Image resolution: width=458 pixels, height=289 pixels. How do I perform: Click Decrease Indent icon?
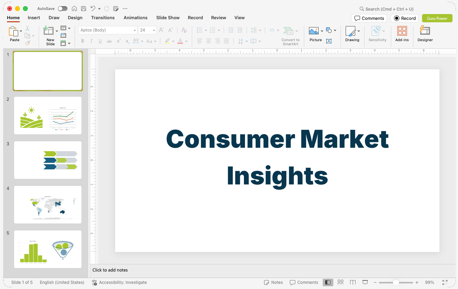tap(231, 30)
